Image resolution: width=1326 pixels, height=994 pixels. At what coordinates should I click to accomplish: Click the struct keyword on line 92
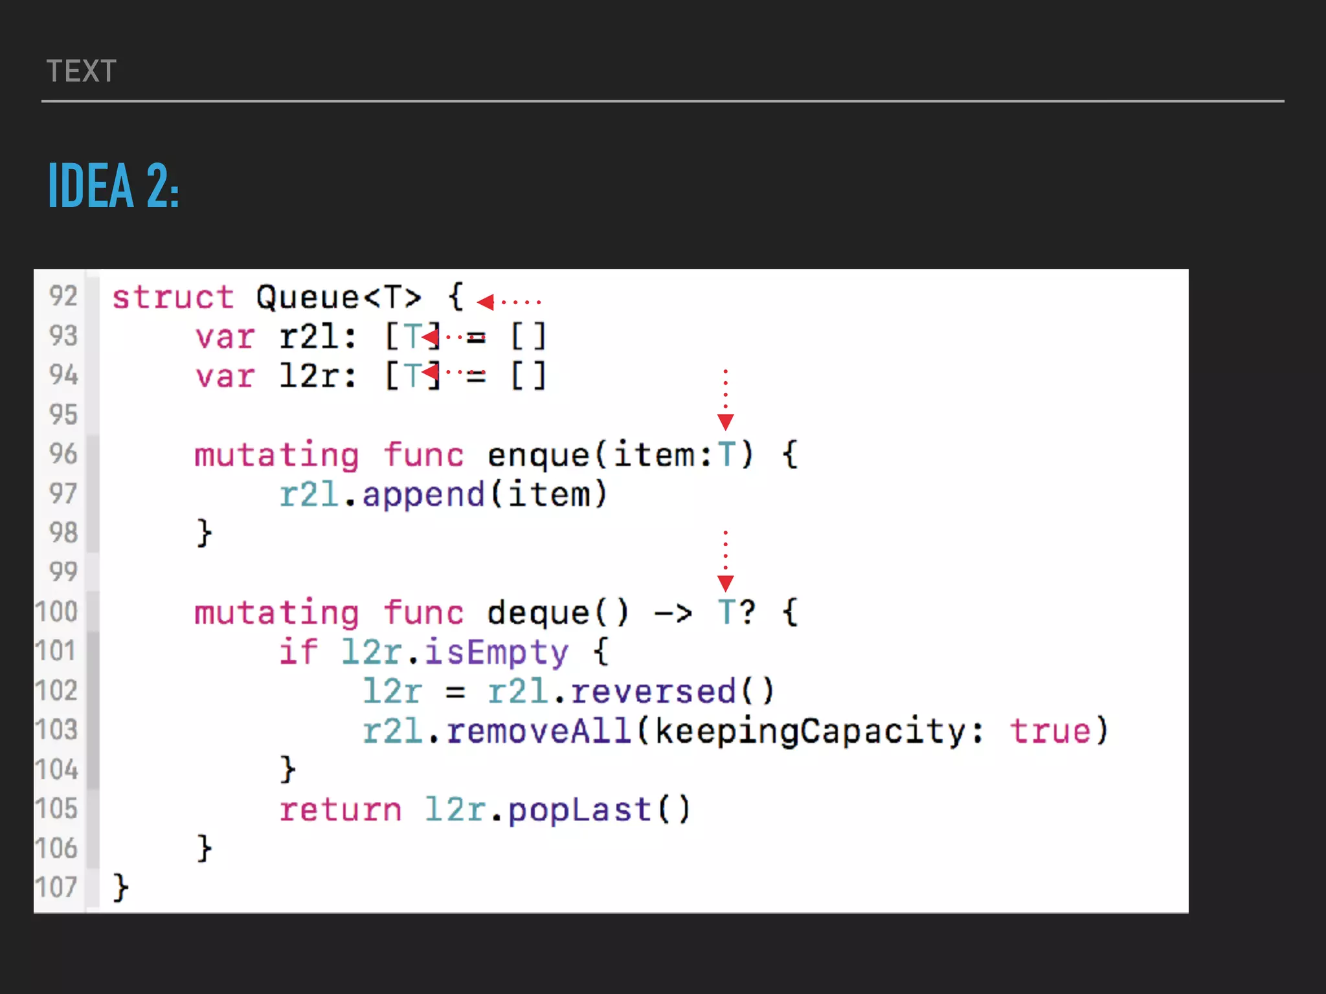[172, 298]
